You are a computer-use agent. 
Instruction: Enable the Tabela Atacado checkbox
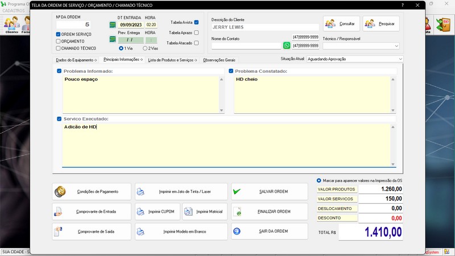[x=196, y=43]
